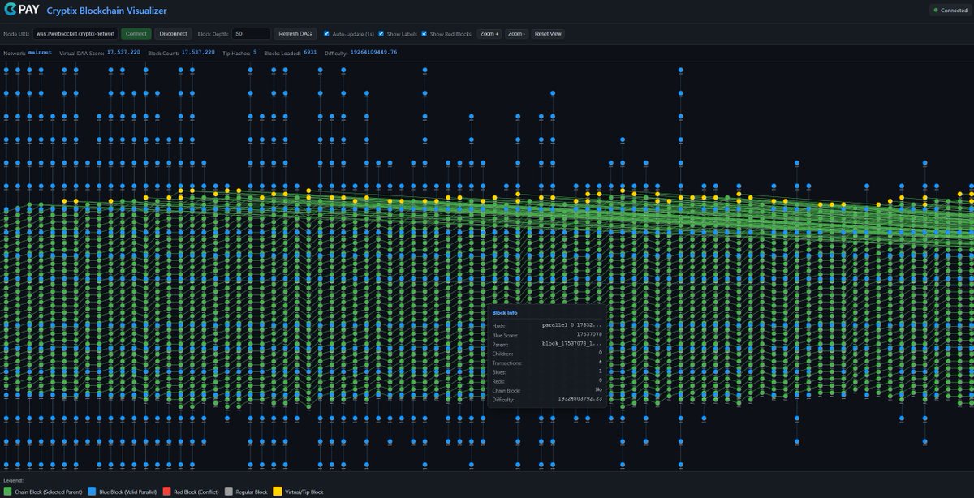This screenshot has width=974, height=498.
Task: Toggle the Show Red Blocks checkbox
Action: (x=425, y=34)
